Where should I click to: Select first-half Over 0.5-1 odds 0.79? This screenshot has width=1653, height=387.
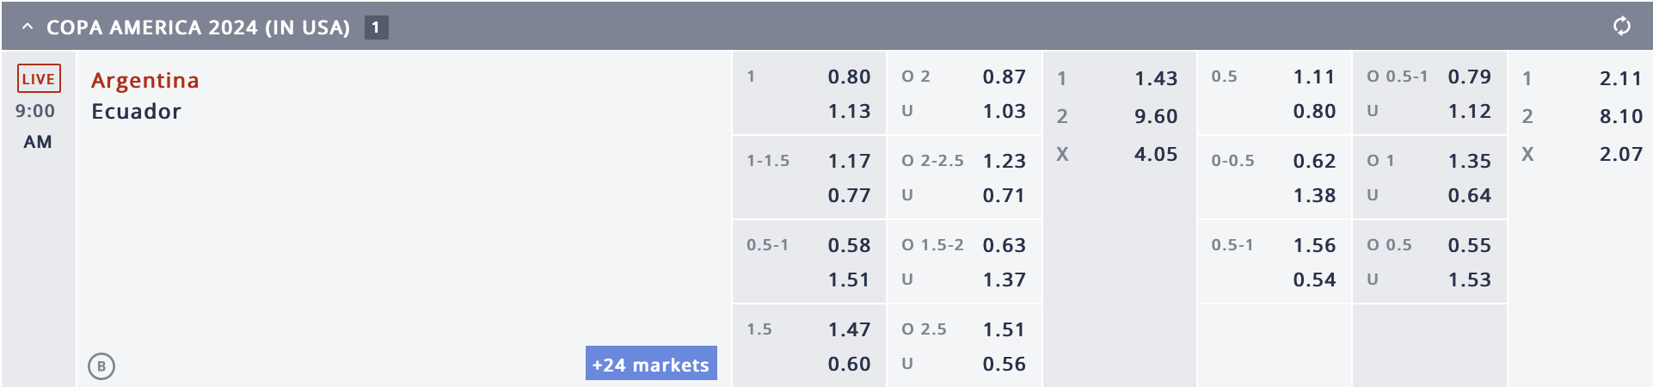[1468, 77]
